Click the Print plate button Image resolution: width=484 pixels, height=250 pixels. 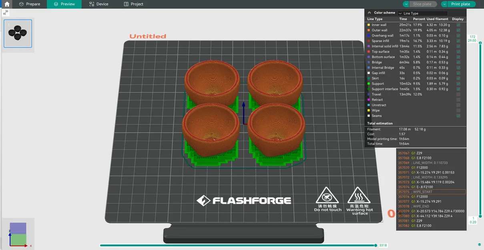(x=460, y=4)
